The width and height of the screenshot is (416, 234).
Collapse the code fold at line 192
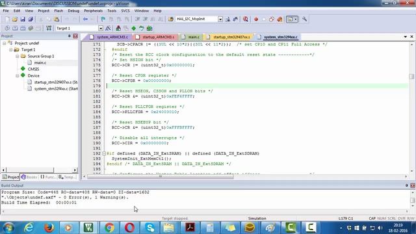[x=104, y=153]
